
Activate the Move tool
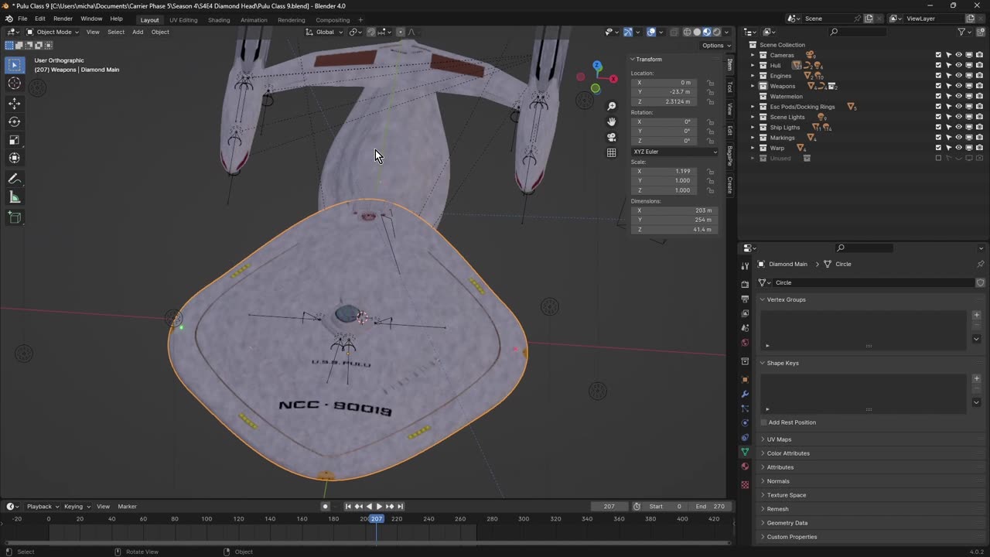pyautogui.click(x=15, y=103)
